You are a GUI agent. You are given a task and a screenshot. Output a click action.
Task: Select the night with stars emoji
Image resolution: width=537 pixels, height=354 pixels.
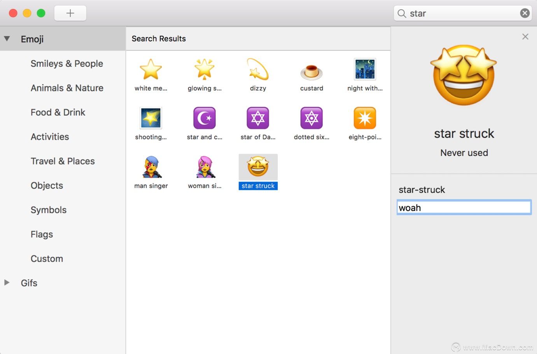tap(365, 69)
